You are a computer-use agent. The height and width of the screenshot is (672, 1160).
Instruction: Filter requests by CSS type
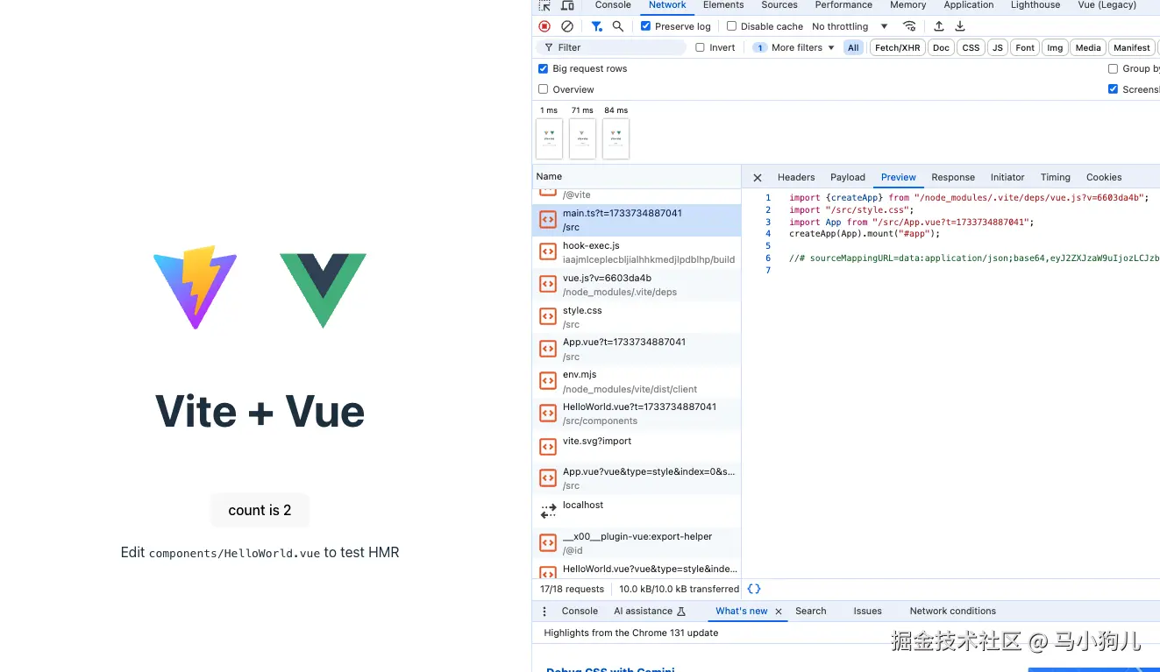[971, 47]
